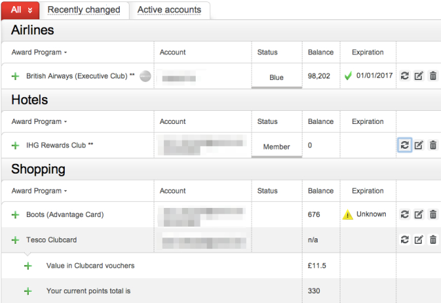Click Your current points total is label

89,291
